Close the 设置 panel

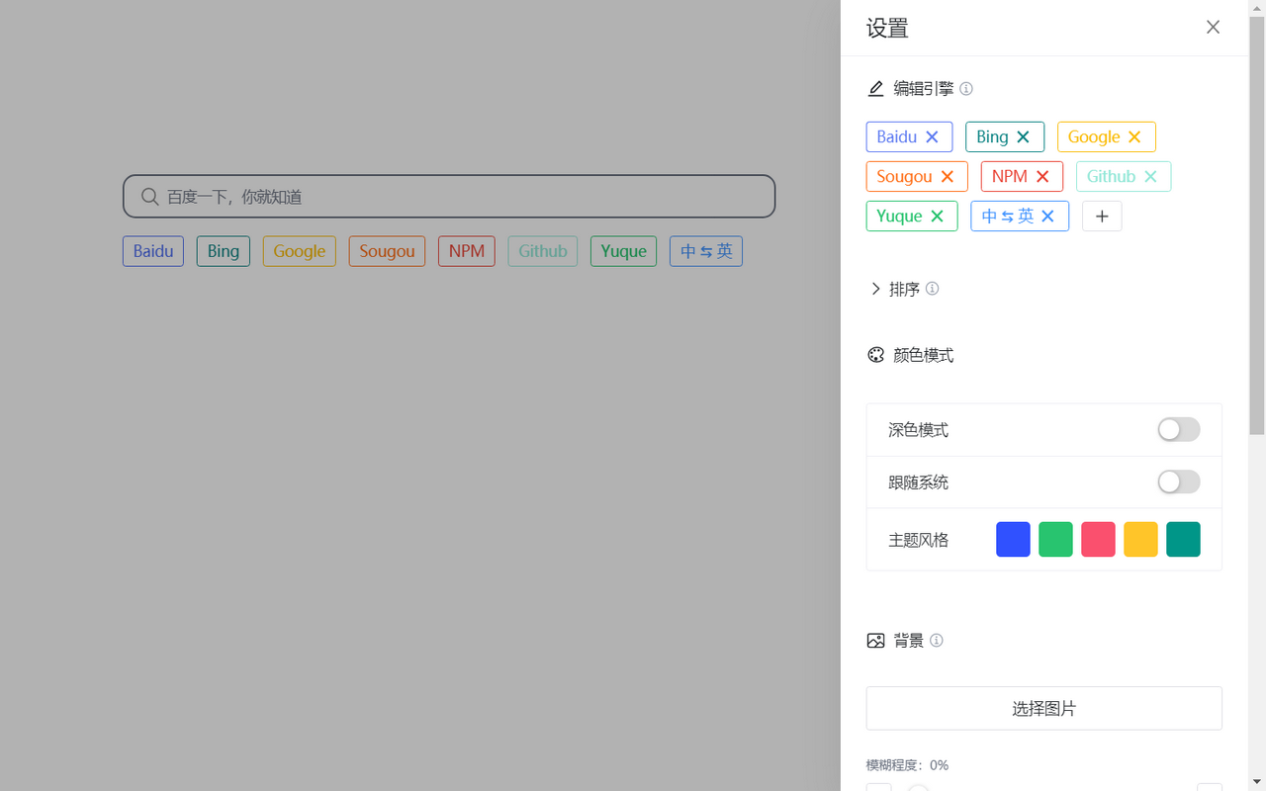pyautogui.click(x=1213, y=28)
